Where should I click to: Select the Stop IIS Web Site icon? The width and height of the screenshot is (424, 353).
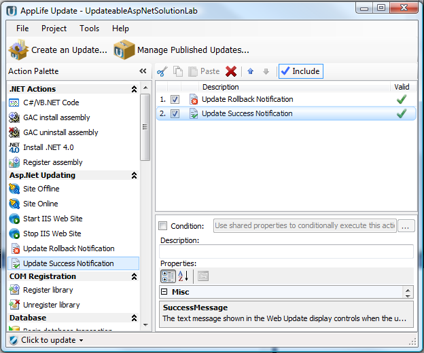[14, 234]
